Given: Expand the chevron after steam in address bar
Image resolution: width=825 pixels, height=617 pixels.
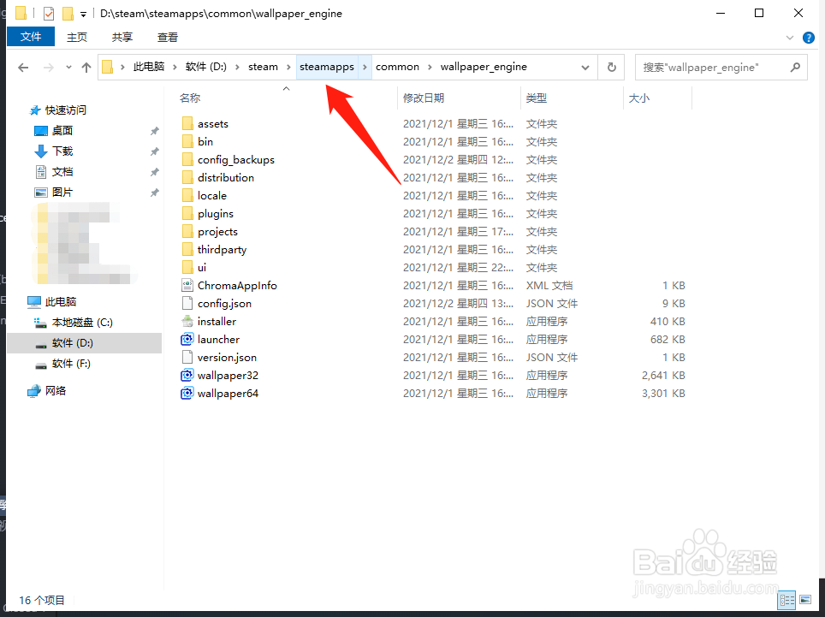Looking at the screenshot, I should (x=288, y=68).
